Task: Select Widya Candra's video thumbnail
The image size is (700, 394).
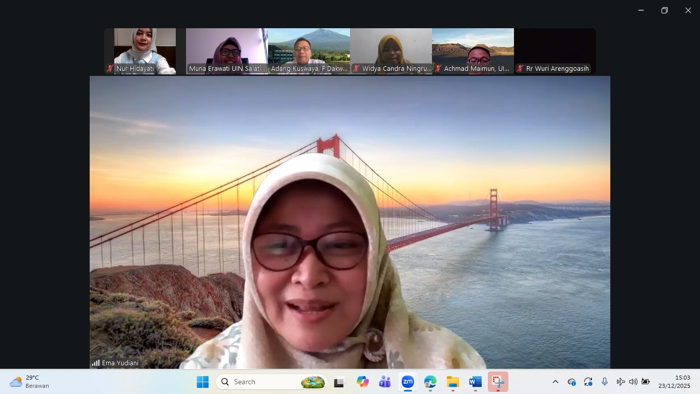Action: click(391, 50)
